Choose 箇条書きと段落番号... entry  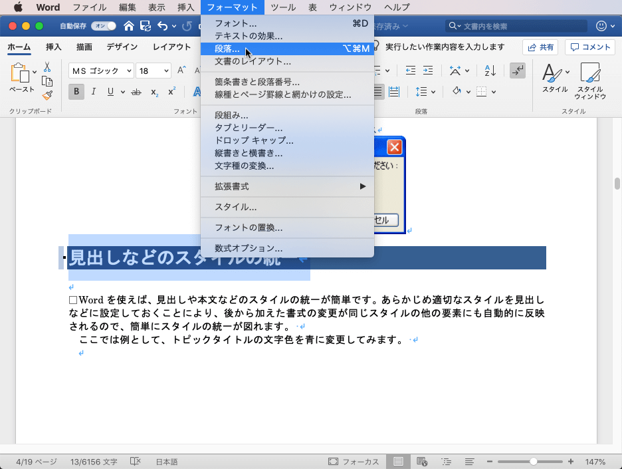tap(287, 82)
